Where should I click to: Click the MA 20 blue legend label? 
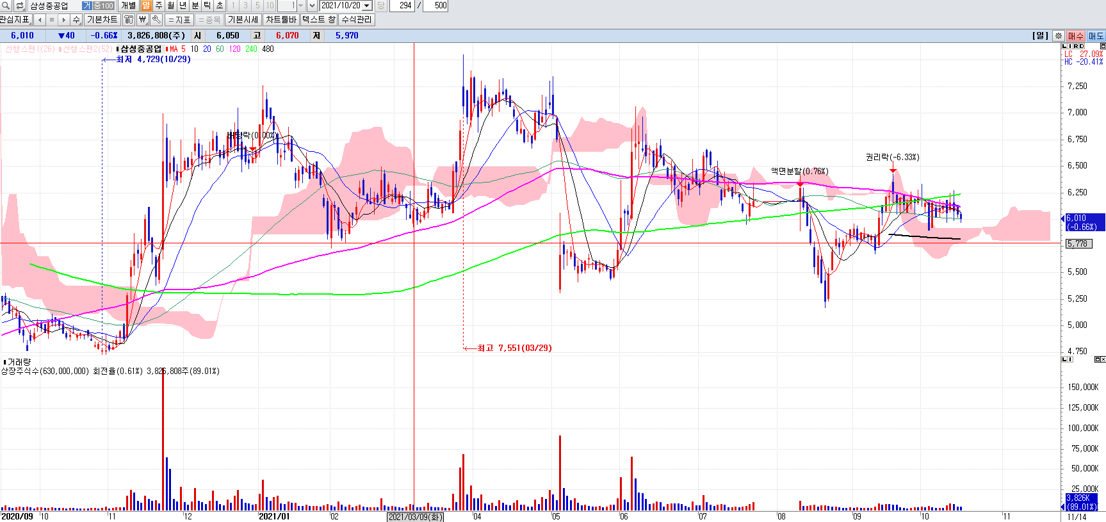pyautogui.click(x=207, y=49)
